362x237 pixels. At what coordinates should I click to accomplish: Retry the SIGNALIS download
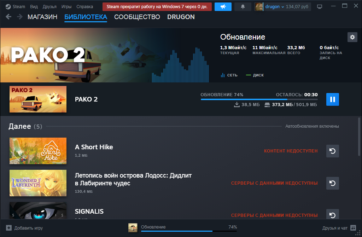point(332,214)
